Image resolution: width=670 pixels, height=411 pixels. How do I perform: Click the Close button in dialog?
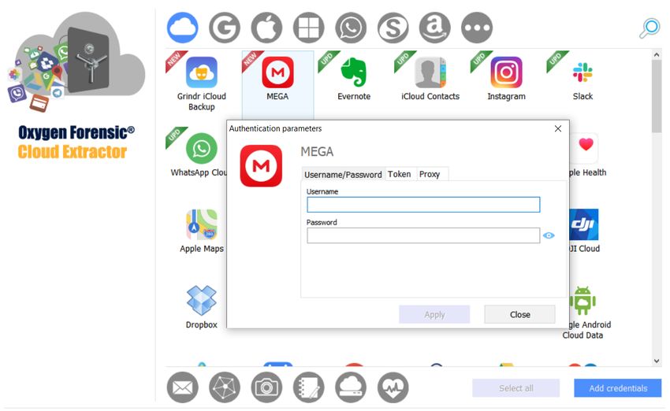pyautogui.click(x=520, y=314)
